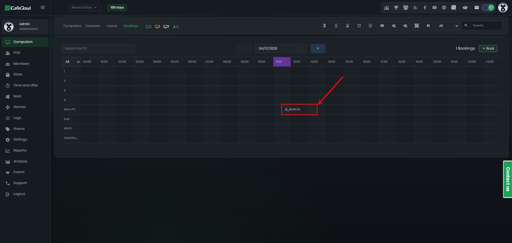The height and width of the screenshot is (243, 512).
Task: Click the trophy icon in top bar
Action: 396,7
